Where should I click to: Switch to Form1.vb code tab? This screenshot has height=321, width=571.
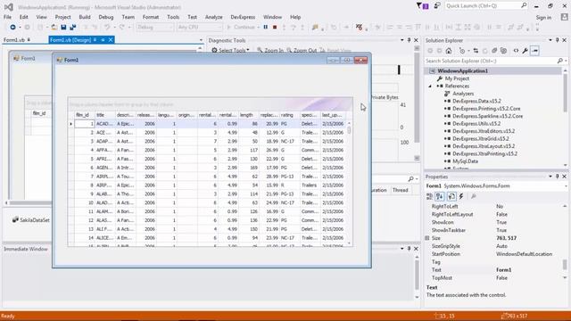pos(14,40)
